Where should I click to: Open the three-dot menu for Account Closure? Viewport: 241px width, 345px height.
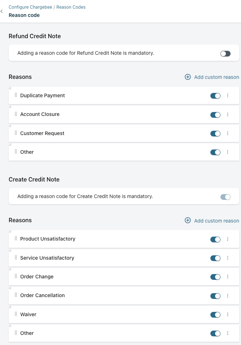pos(228,115)
